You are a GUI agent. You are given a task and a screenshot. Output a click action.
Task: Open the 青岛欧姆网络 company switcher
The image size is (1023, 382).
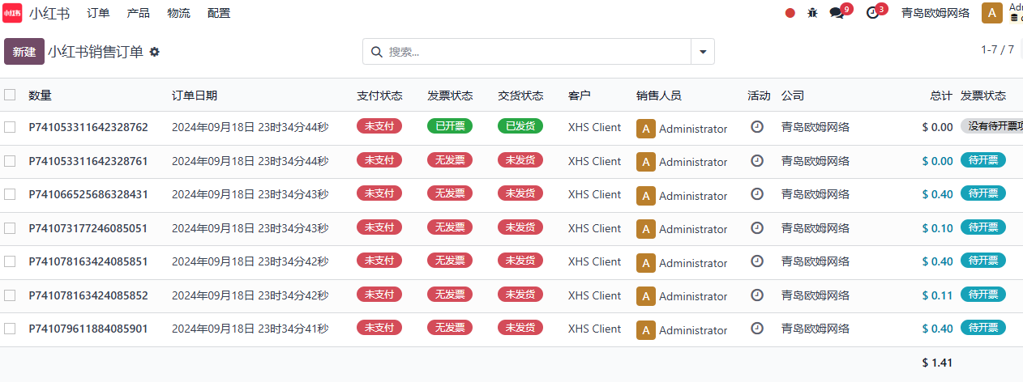click(935, 13)
